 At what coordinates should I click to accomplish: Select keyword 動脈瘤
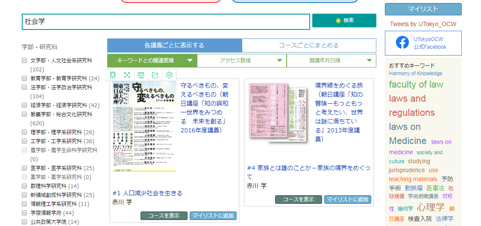pos(414,188)
